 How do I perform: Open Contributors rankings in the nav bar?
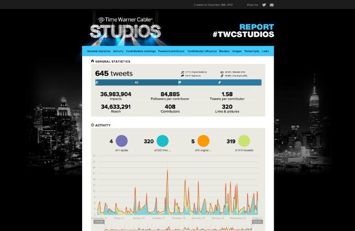tap(141, 51)
